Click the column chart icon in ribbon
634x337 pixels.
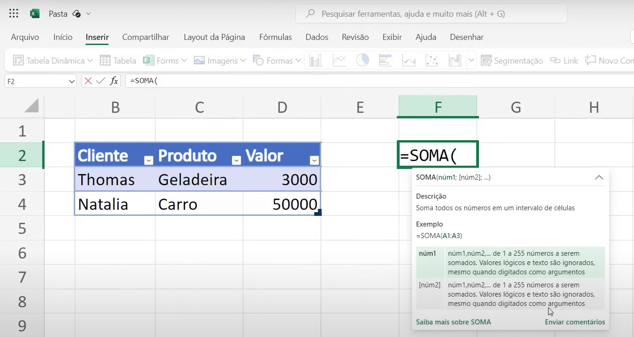[316, 60]
